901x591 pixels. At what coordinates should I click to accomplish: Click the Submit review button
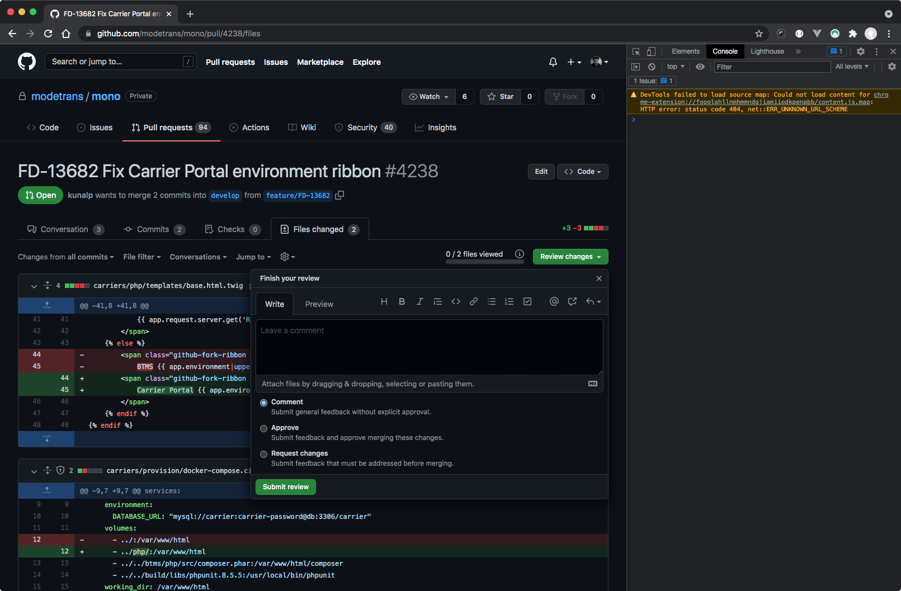tap(285, 486)
